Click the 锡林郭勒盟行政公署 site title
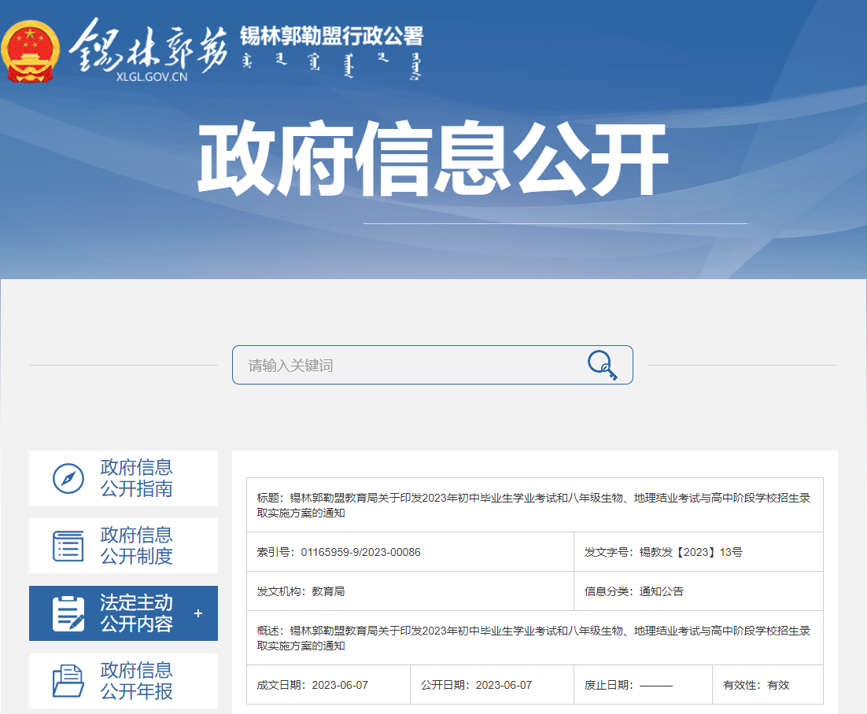 pos(331,36)
